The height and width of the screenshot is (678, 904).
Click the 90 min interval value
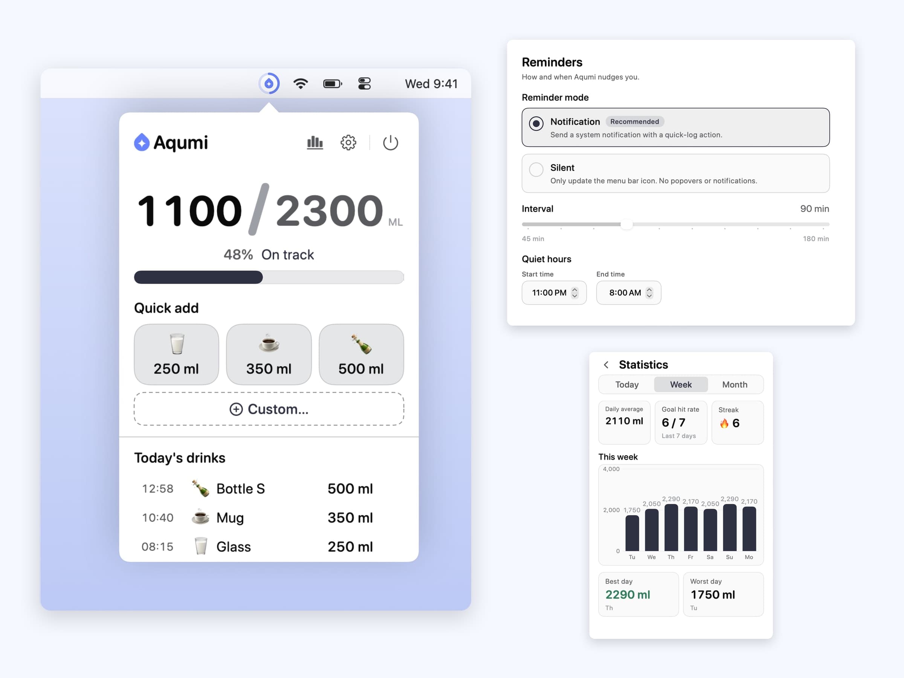pos(814,209)
